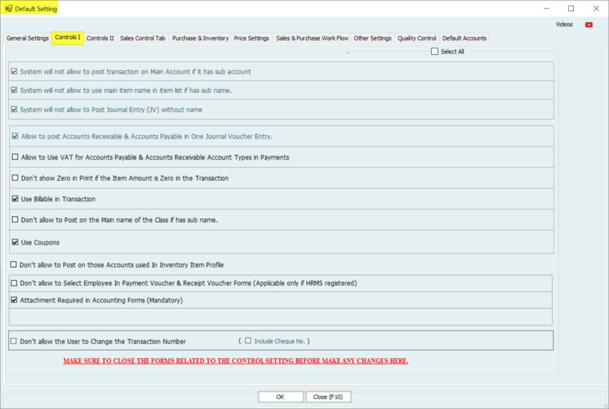
Task: Tick the Include Cheque No. checkbox
Action: (x=248, y=341)
